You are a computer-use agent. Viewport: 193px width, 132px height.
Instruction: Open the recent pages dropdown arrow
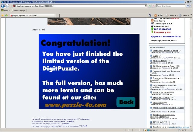[11, 6]
